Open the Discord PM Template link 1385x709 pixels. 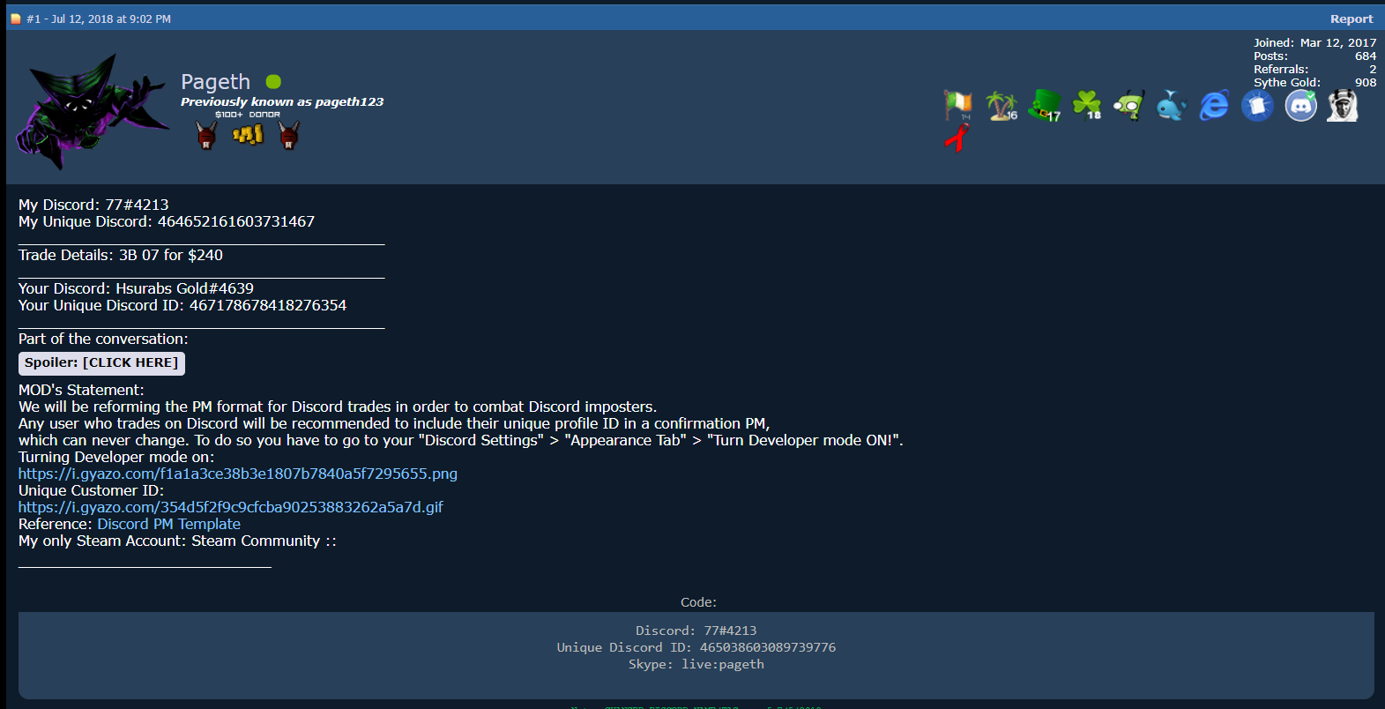168,524
